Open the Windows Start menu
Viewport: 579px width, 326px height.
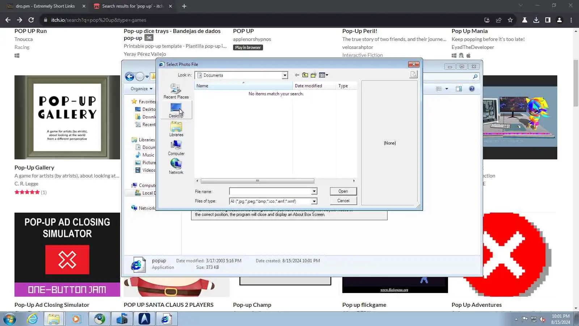[x=9, y=319]
